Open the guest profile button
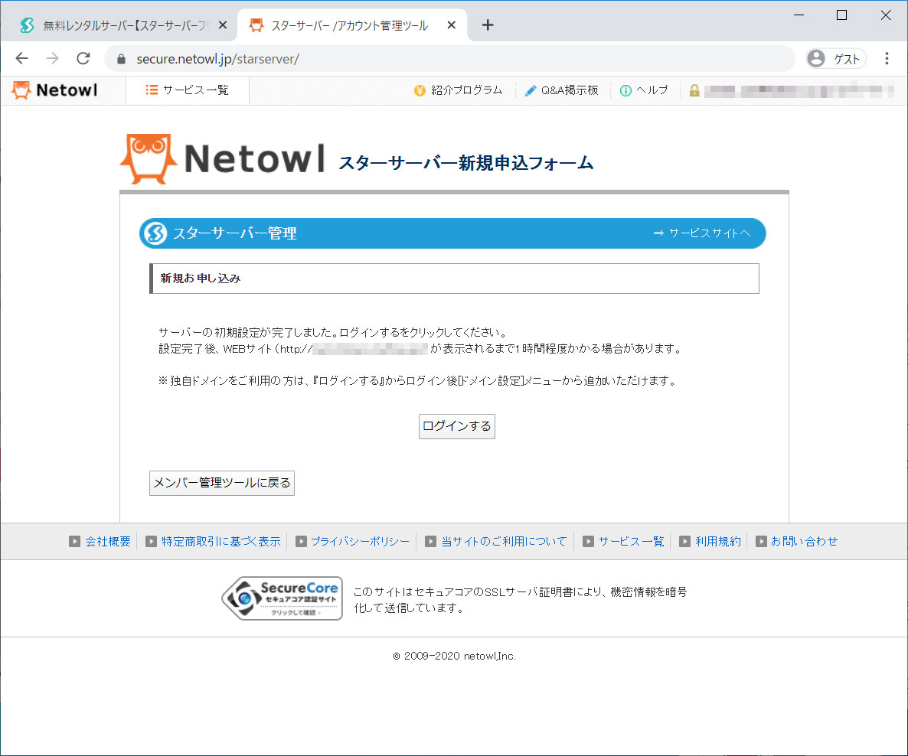This screenshot has height=756, width=908. (x=835, y=58)
